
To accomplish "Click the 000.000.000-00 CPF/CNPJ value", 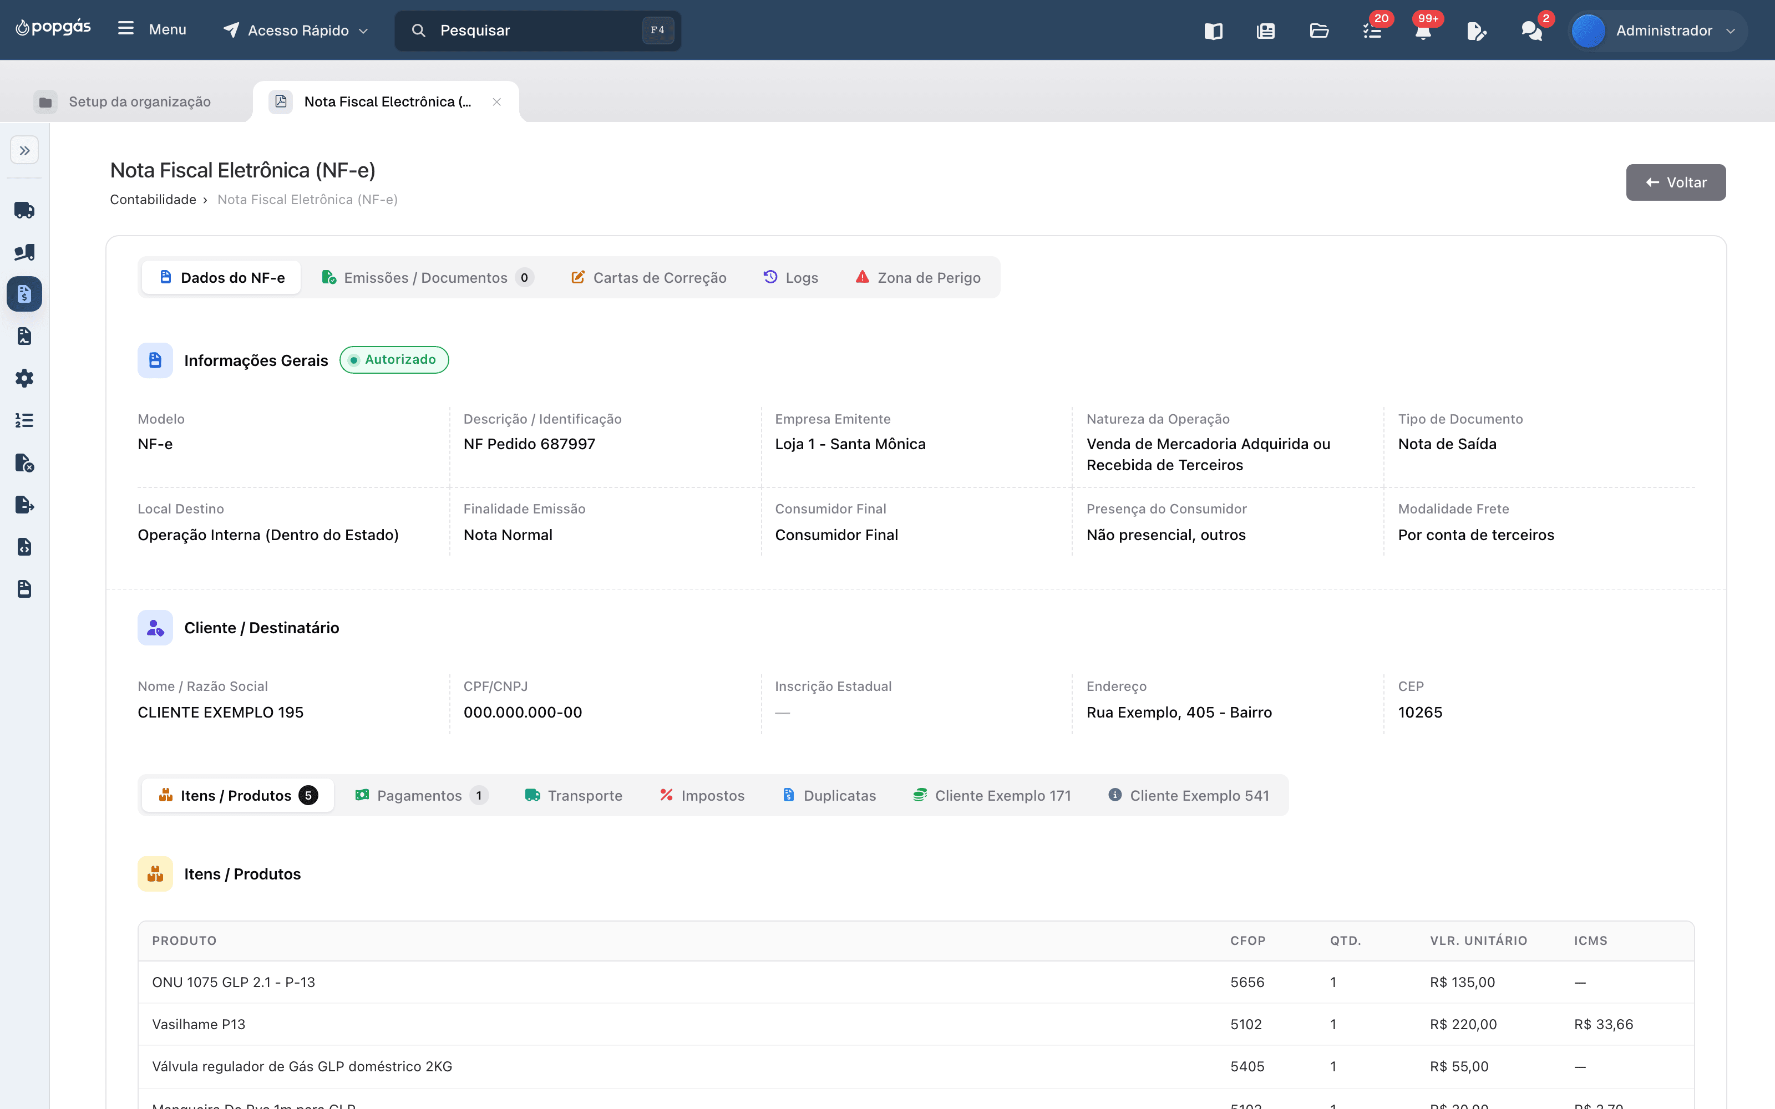I will 523,712.
